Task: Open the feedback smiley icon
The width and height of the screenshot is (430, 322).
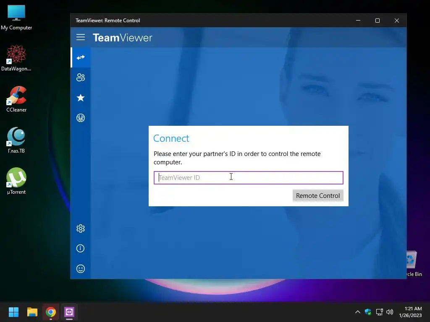Action: coord(81,269)
